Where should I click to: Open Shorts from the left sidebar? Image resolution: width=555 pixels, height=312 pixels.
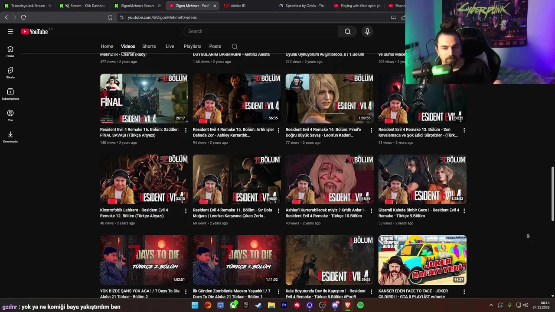[10, 73]
